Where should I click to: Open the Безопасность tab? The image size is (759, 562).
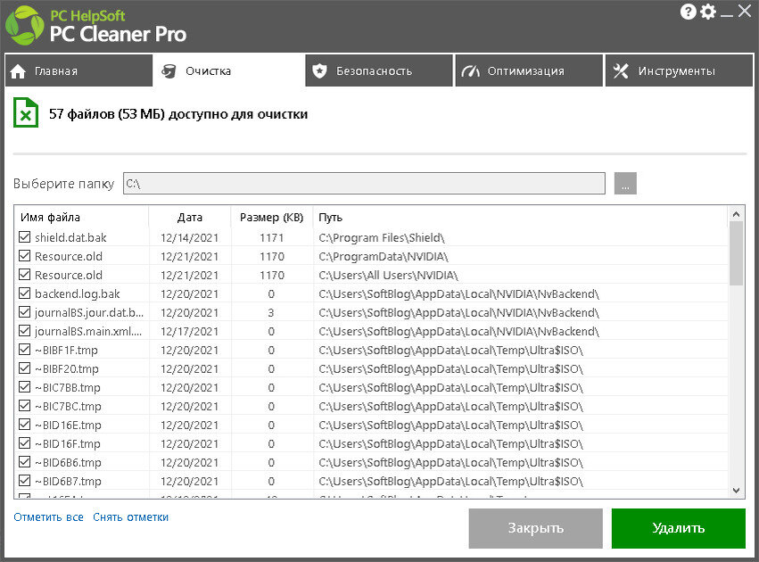(379, 70)
